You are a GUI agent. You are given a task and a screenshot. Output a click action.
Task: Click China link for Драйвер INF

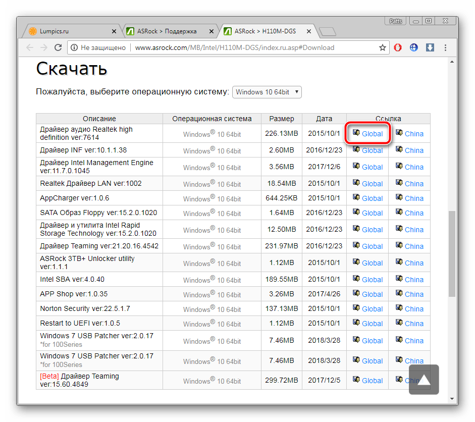pyautogui.click(x=414, y=150)
